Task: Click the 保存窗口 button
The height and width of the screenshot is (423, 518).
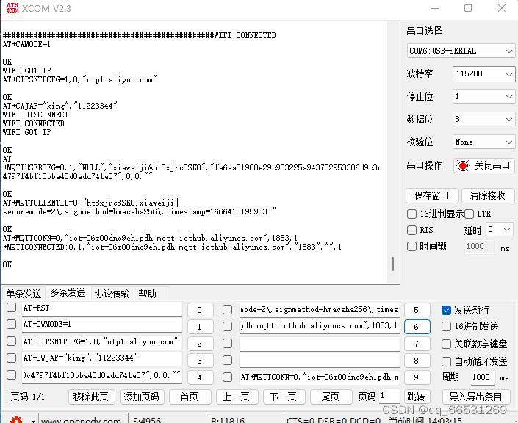Action: coord(432,195)
